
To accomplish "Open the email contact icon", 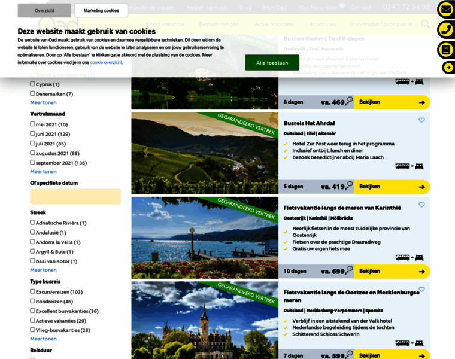I will pos(446,10).
